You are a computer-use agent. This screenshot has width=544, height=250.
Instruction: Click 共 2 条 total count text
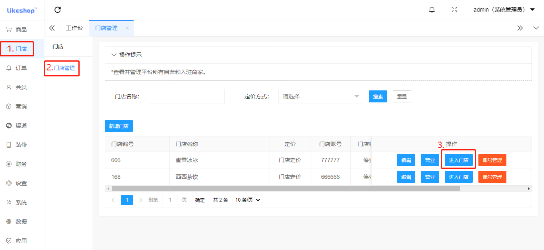(x=220, y=200)
